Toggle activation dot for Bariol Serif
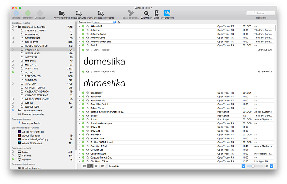The width and height of the screenshot is (287, 184). (x=83, y=93)
